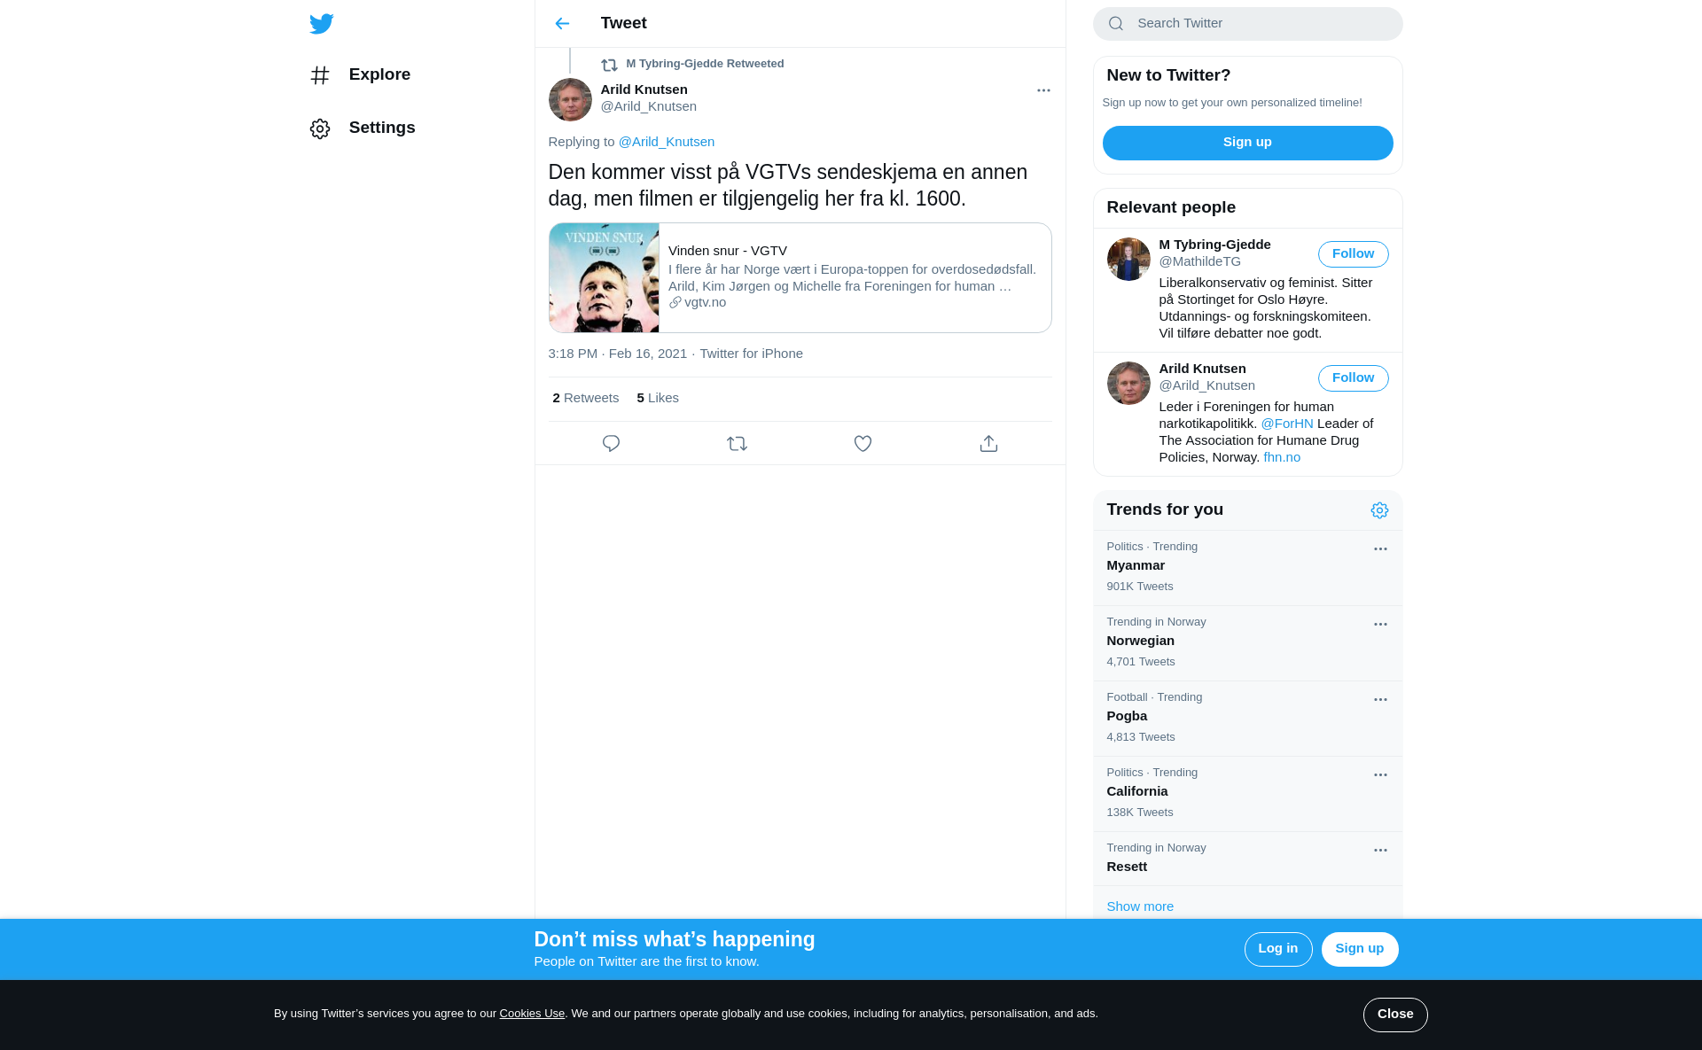Like the tweet with heart icon
1702x1050 pixels.
pyautogui.click(x=863, y=444)
